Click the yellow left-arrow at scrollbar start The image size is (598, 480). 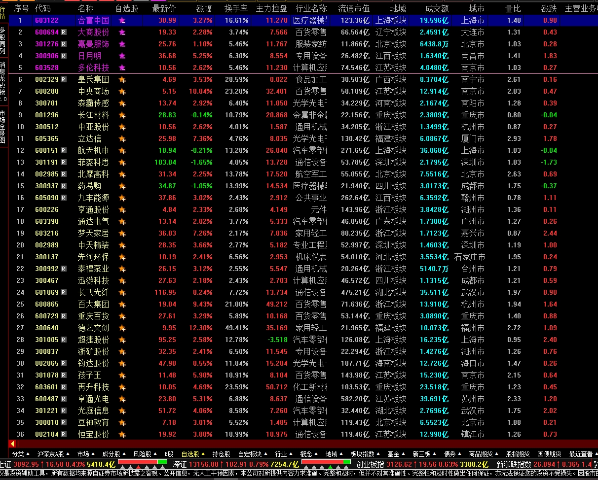coord(12,444)
